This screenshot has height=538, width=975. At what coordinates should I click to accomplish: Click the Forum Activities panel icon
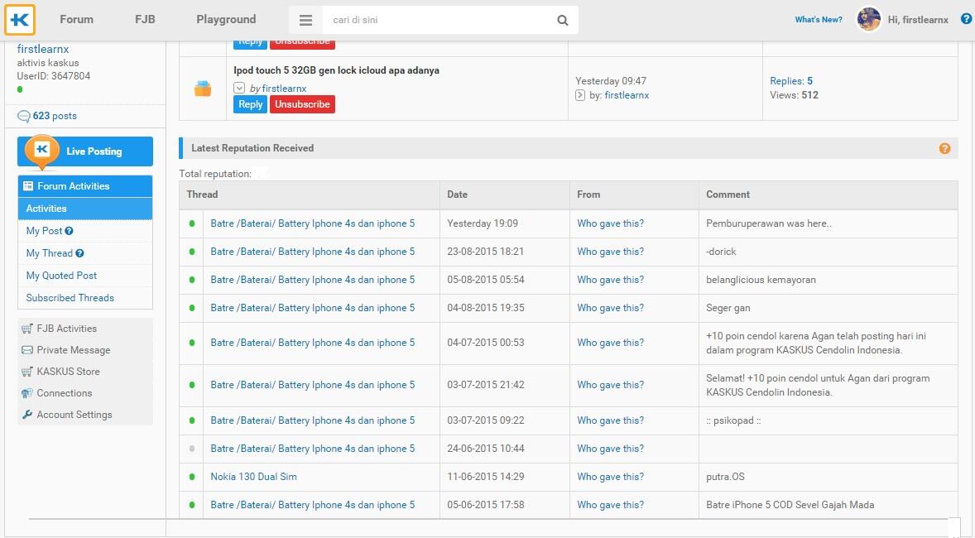(28, 186)
